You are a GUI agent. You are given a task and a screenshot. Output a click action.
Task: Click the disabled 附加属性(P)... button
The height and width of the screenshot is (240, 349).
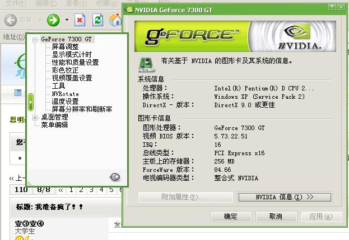pyautogui.click(x=185, y=197)
